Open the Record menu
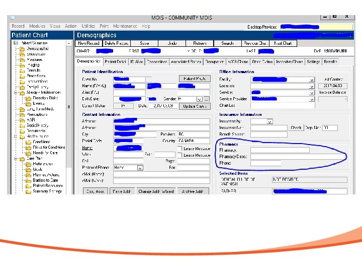The width and height of the screenshot is (362, 272). pos(18,26)
